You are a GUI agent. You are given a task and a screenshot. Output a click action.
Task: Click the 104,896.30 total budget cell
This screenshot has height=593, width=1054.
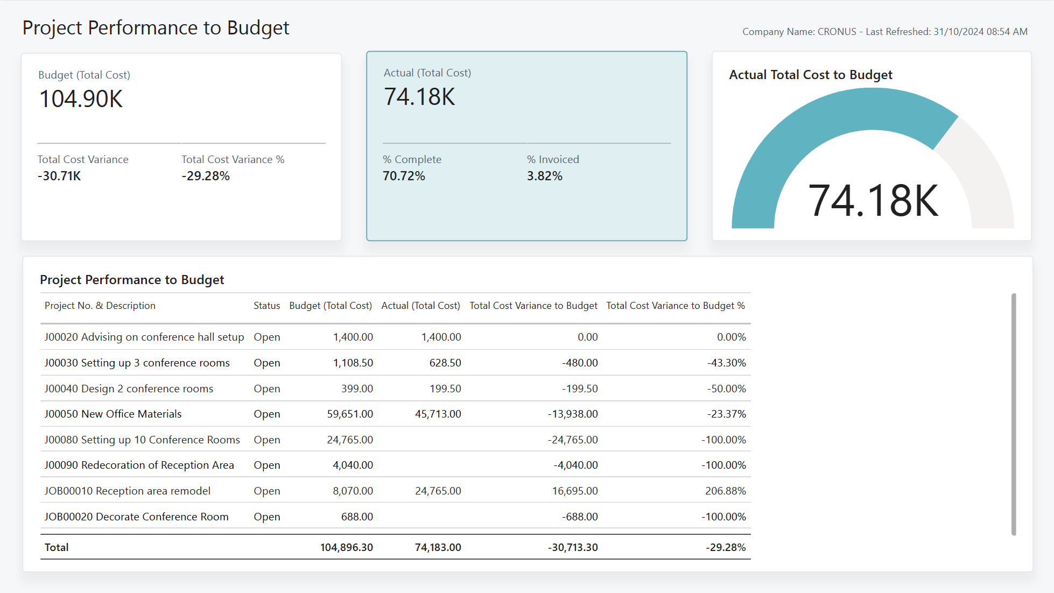point(347,547)
